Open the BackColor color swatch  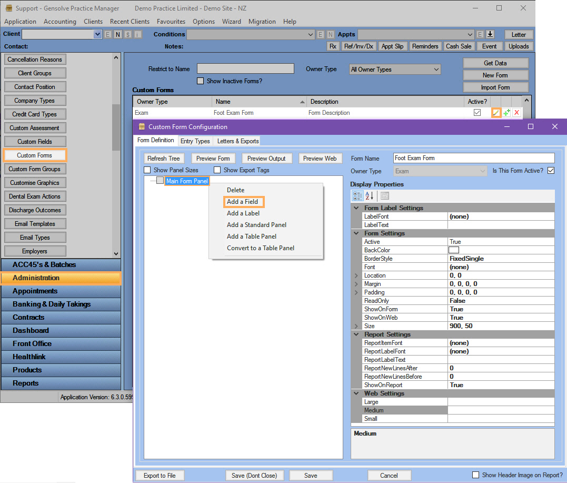[x=454, y=250]
